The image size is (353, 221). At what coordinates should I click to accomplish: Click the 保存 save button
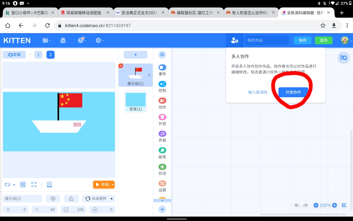point(303,40)
